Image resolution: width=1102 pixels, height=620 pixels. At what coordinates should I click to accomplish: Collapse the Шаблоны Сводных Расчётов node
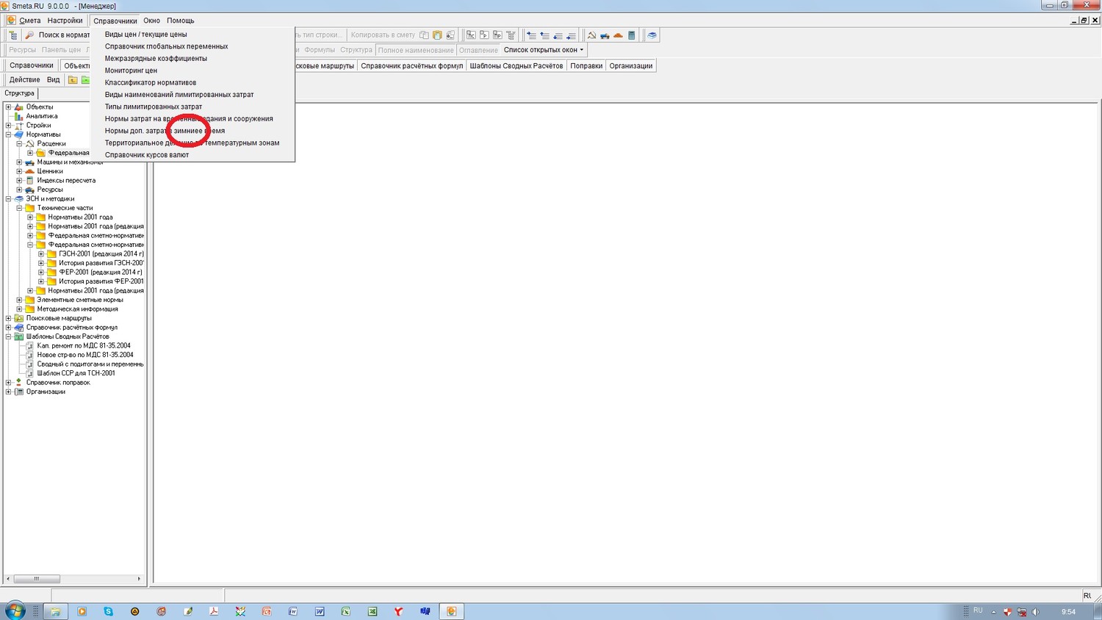[x=9, y=336]
